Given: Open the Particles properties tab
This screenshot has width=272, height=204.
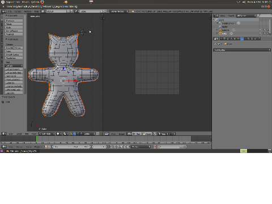Looking at the screenshot, I should 256,39.
